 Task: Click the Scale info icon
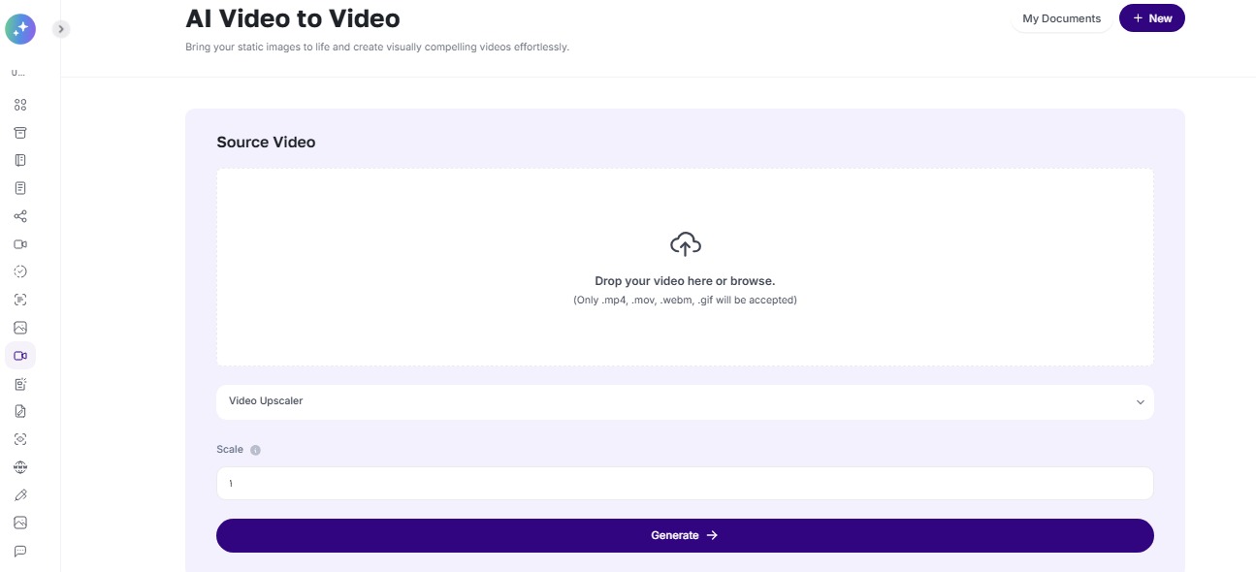tap(255, 450)
